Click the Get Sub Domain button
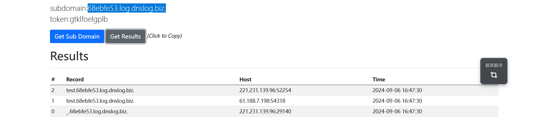This screenshot has width=548, height=119. pos(77,37)
